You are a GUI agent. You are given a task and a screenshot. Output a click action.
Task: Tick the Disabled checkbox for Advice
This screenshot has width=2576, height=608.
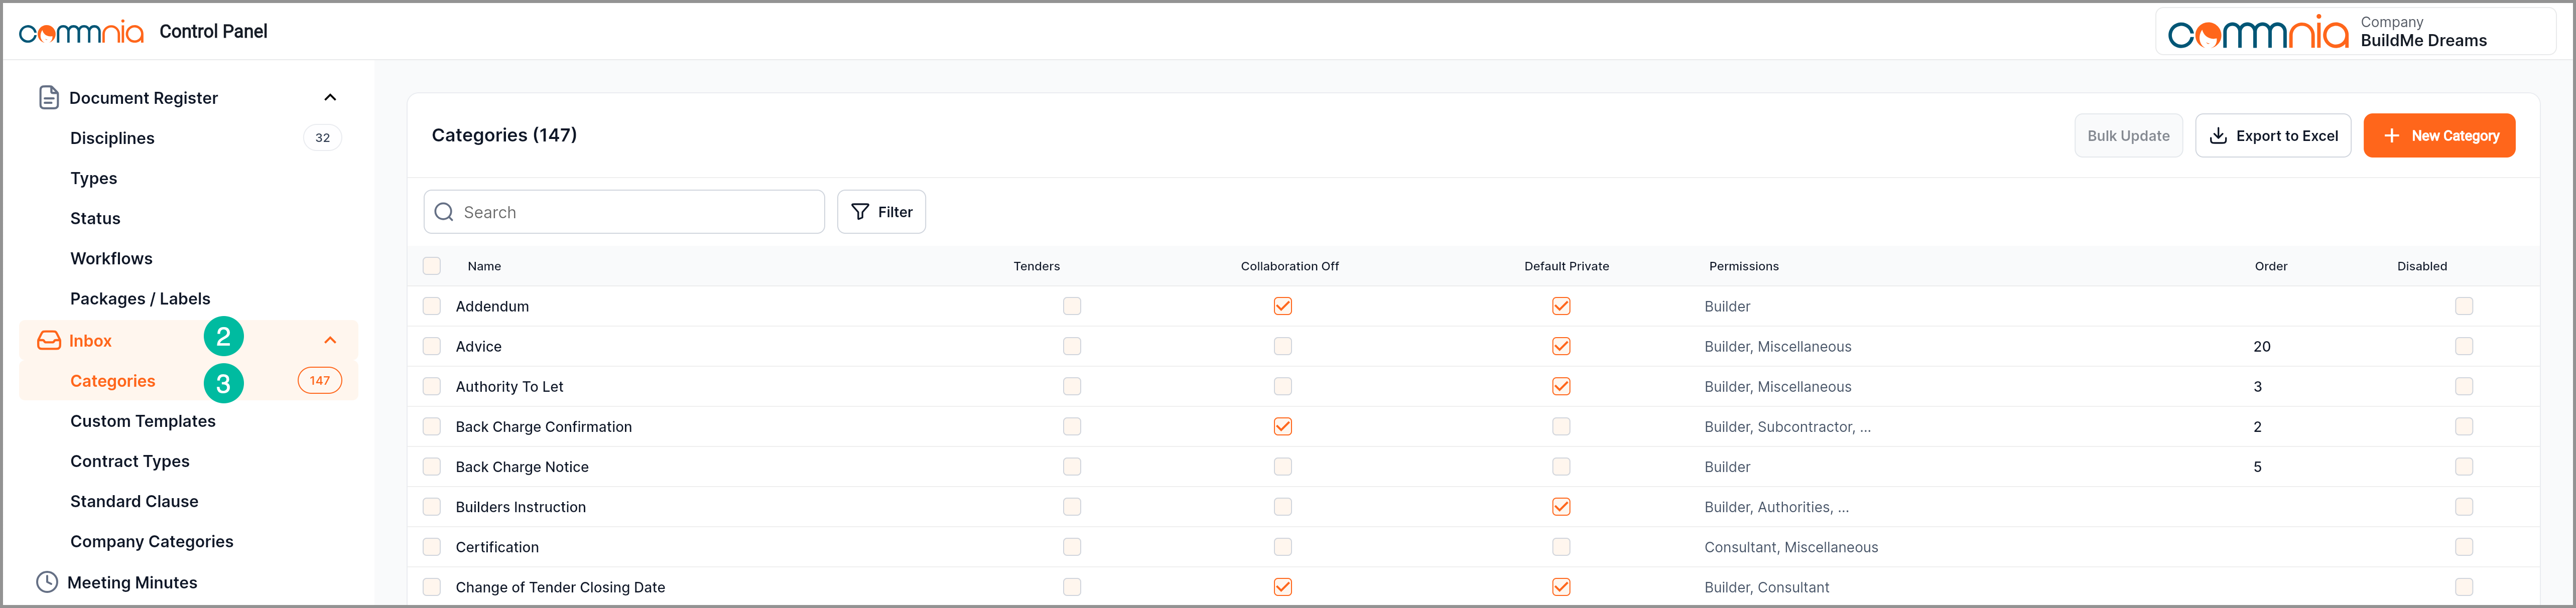coord(2463,346)
